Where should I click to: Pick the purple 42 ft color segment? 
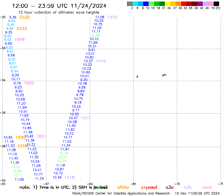coord(200,4)
